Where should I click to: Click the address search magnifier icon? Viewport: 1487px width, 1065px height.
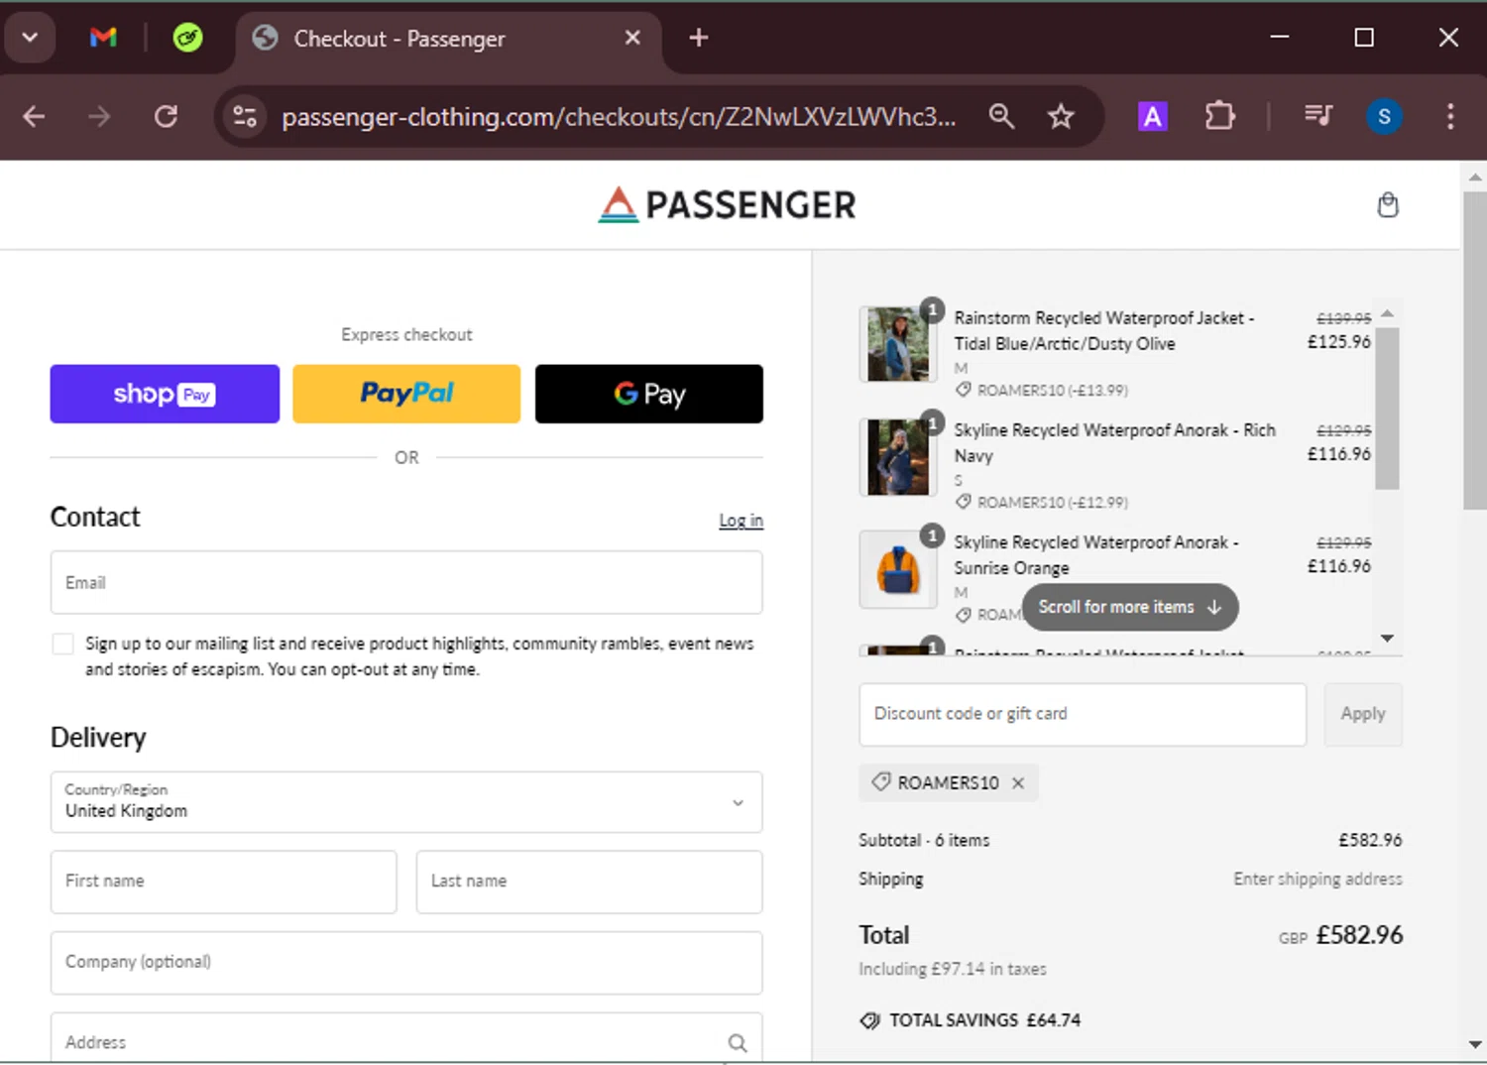point(738,1042)
